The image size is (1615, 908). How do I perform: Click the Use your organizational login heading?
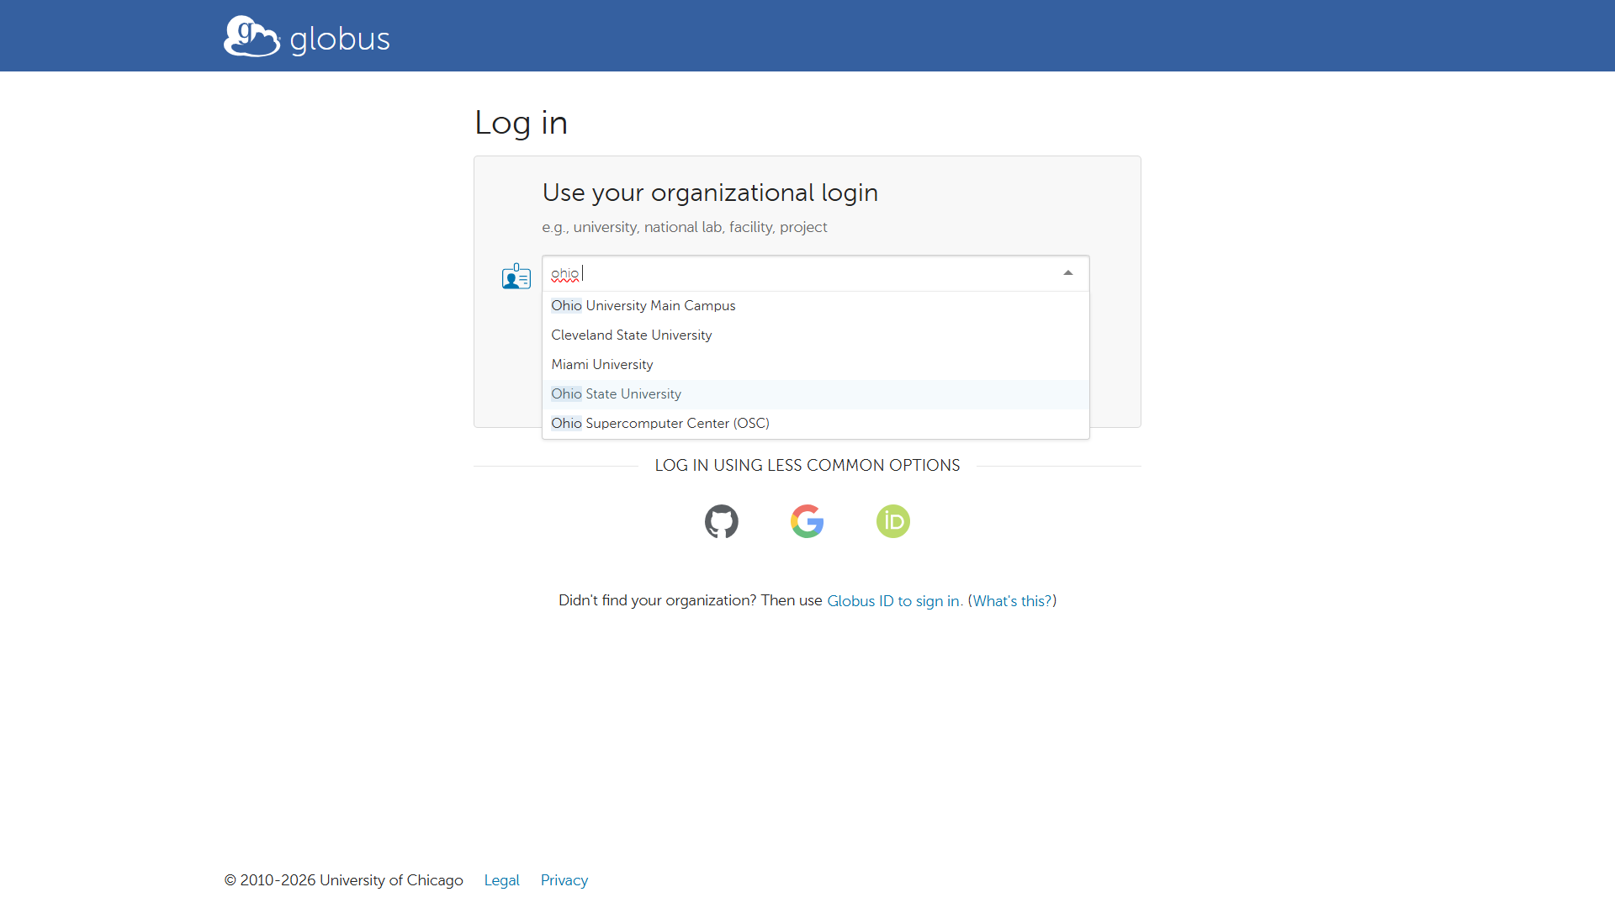tap(710, 193)
